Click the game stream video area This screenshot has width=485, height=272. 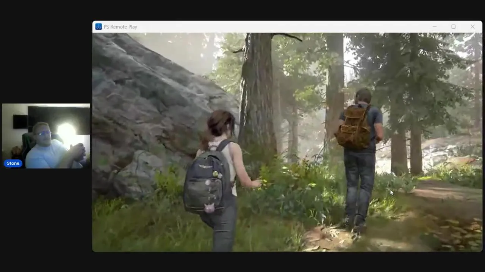[287, 142]
